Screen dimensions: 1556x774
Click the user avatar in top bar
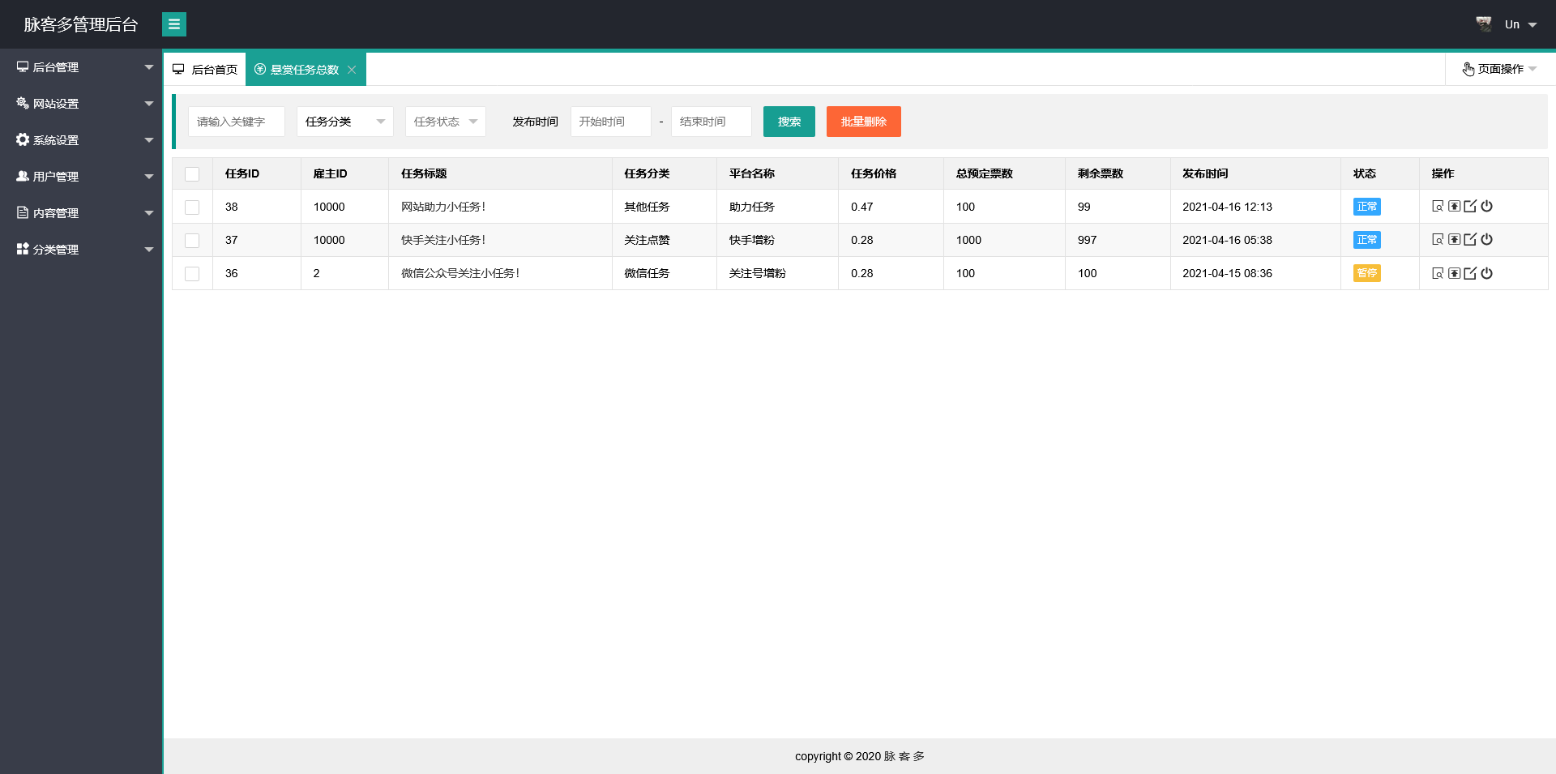point(1483,24)
